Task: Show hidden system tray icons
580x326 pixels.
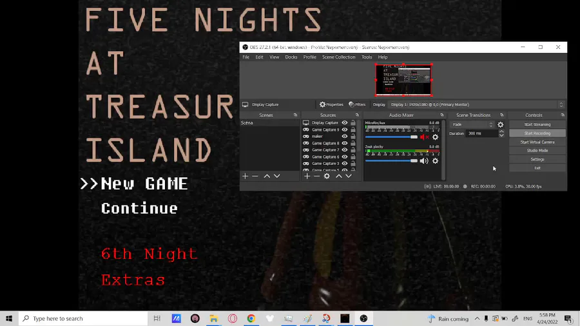Action: pyautogui.click(x=477, y=319)
